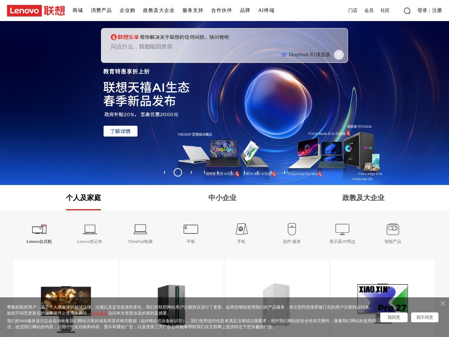Select the third carousel indicator dash
The image size is (449, 337).
tap(191, 172)
